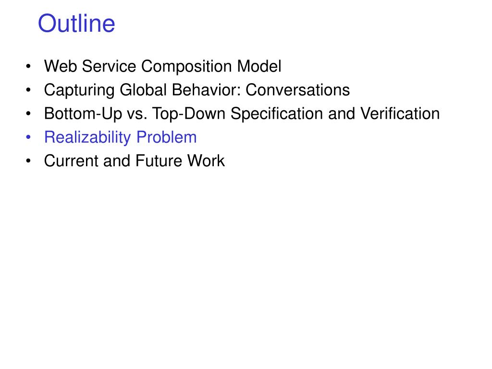Click the word Future in last bullet
492x369 pixels.
[159, 160]
